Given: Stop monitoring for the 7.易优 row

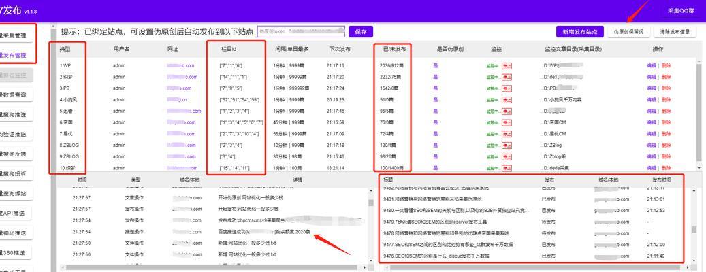Looking at the screenshot, I should (x=507, y=134).
